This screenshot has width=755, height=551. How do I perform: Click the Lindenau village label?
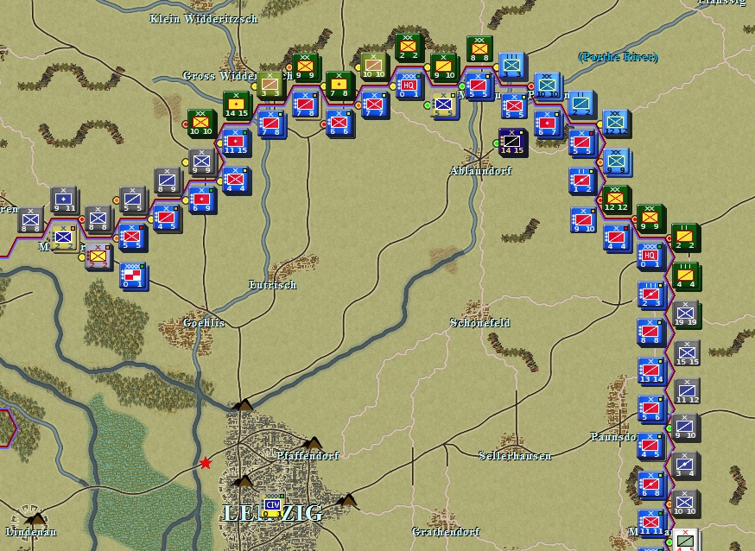(31, 531)
